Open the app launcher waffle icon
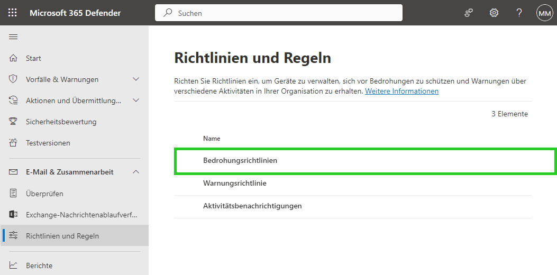The image size is (557, 275). pos(13,13)
